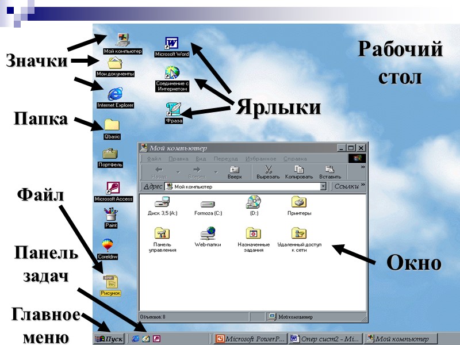This screenshot has width=460, height=345.
Task: Click the Вверх toolbar button
Action: click(235, 172)
